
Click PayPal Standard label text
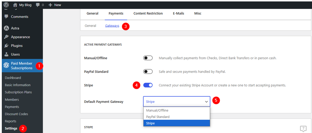(x=96, y=72)
